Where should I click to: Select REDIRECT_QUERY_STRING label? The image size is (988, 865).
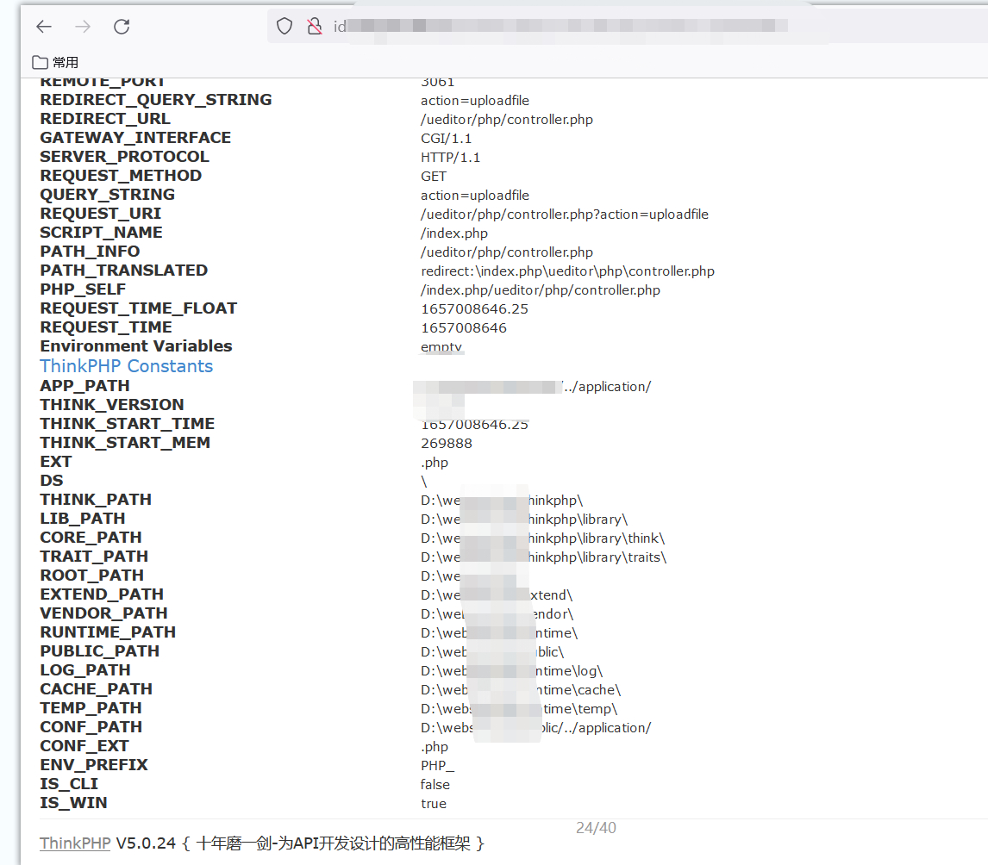pos(156,99)
